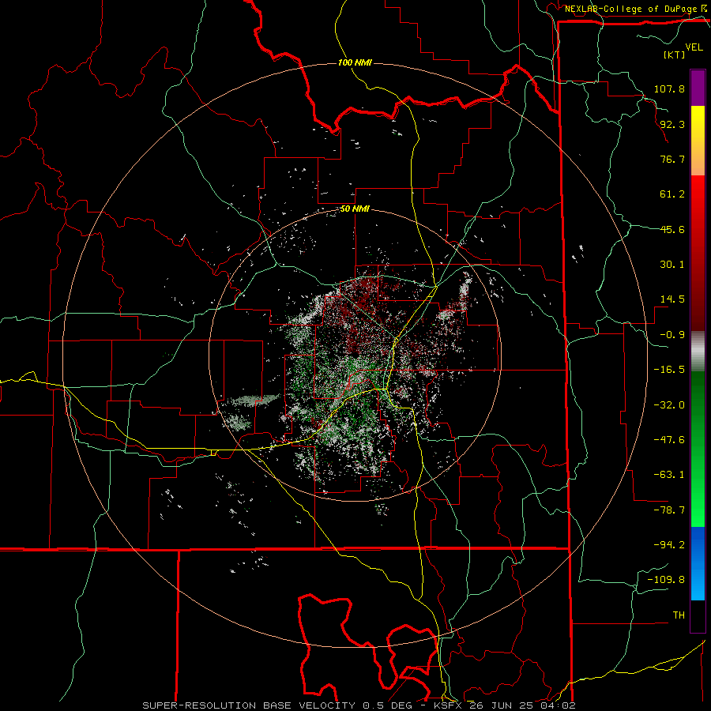
Task: Pick the blue band of velocity scale
Action: pos(698,563)
